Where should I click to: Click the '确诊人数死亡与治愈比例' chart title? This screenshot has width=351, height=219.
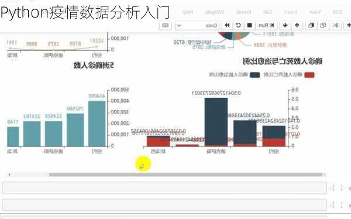click(x=283, y=61)
